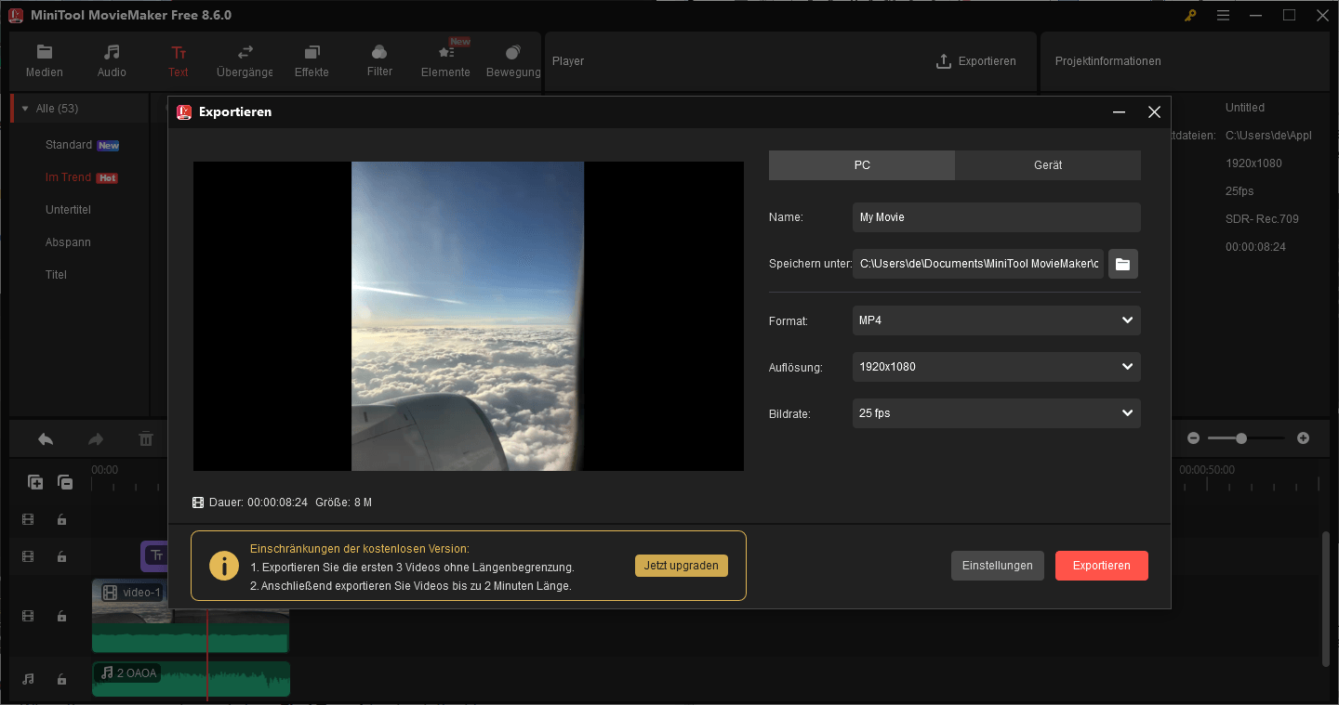
Task: Open the Elemente panel
Action: (x=444, y=60)
